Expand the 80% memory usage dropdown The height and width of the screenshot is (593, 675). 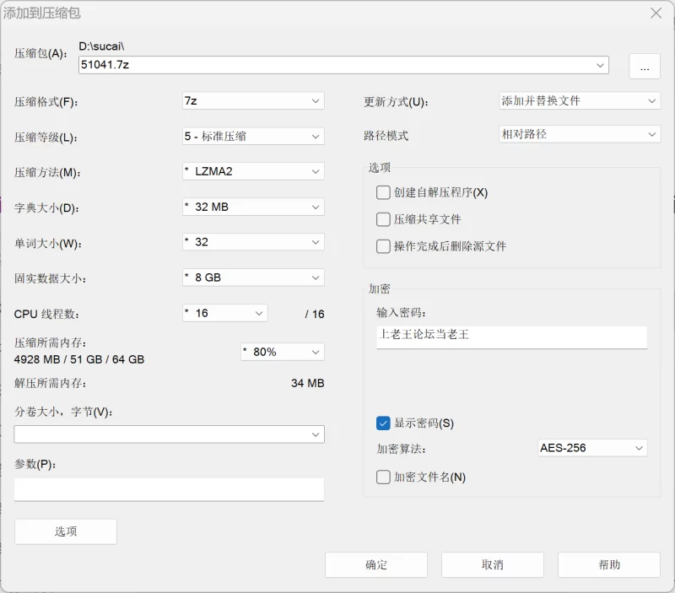pyautogui.click(x=282, y=352)
